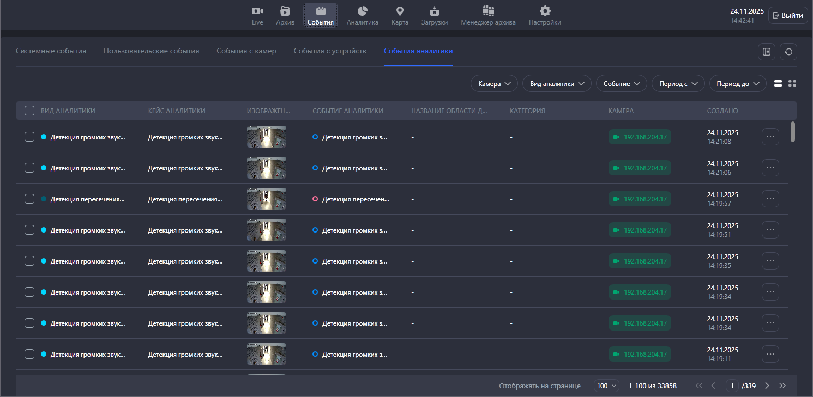This screenshot has width=813, height=397.
Task: Change rows per page dropdown showing 100
Action: pyautogui.click(x=606, y=386)
